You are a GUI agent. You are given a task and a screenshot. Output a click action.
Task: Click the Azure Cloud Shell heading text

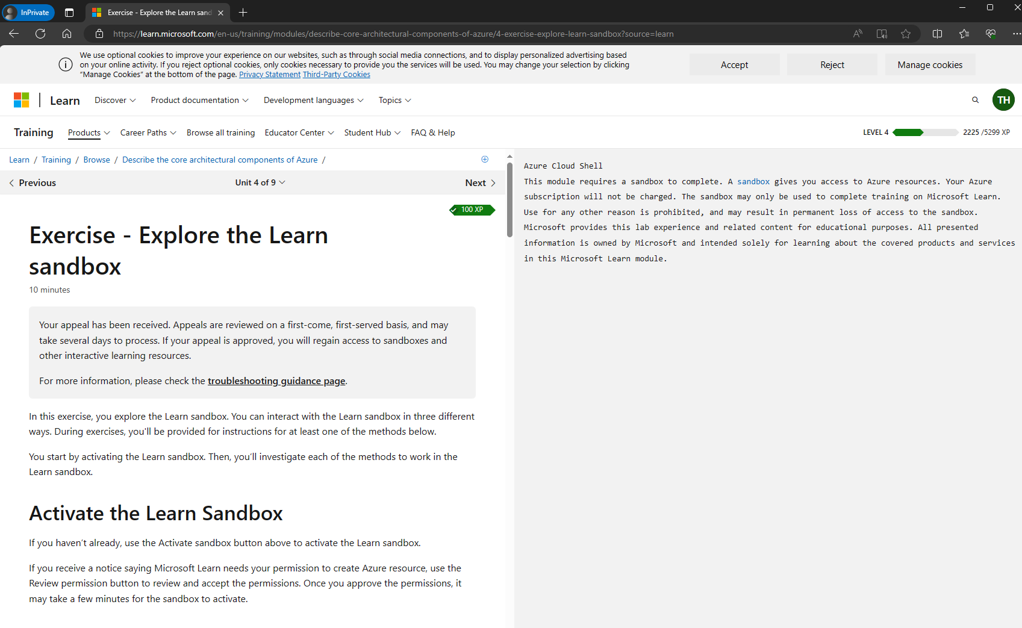563,166
